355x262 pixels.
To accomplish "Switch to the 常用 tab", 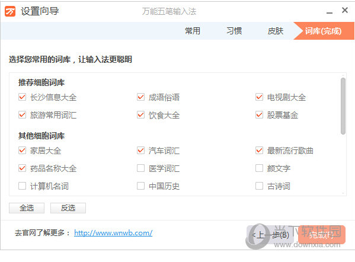I will 193,31.
